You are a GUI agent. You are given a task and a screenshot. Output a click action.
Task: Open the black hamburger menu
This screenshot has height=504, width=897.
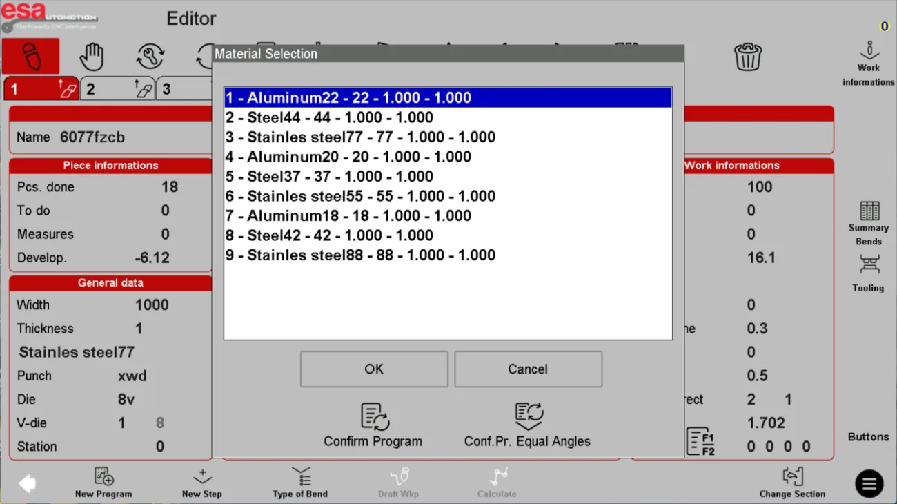coord(869,483)
